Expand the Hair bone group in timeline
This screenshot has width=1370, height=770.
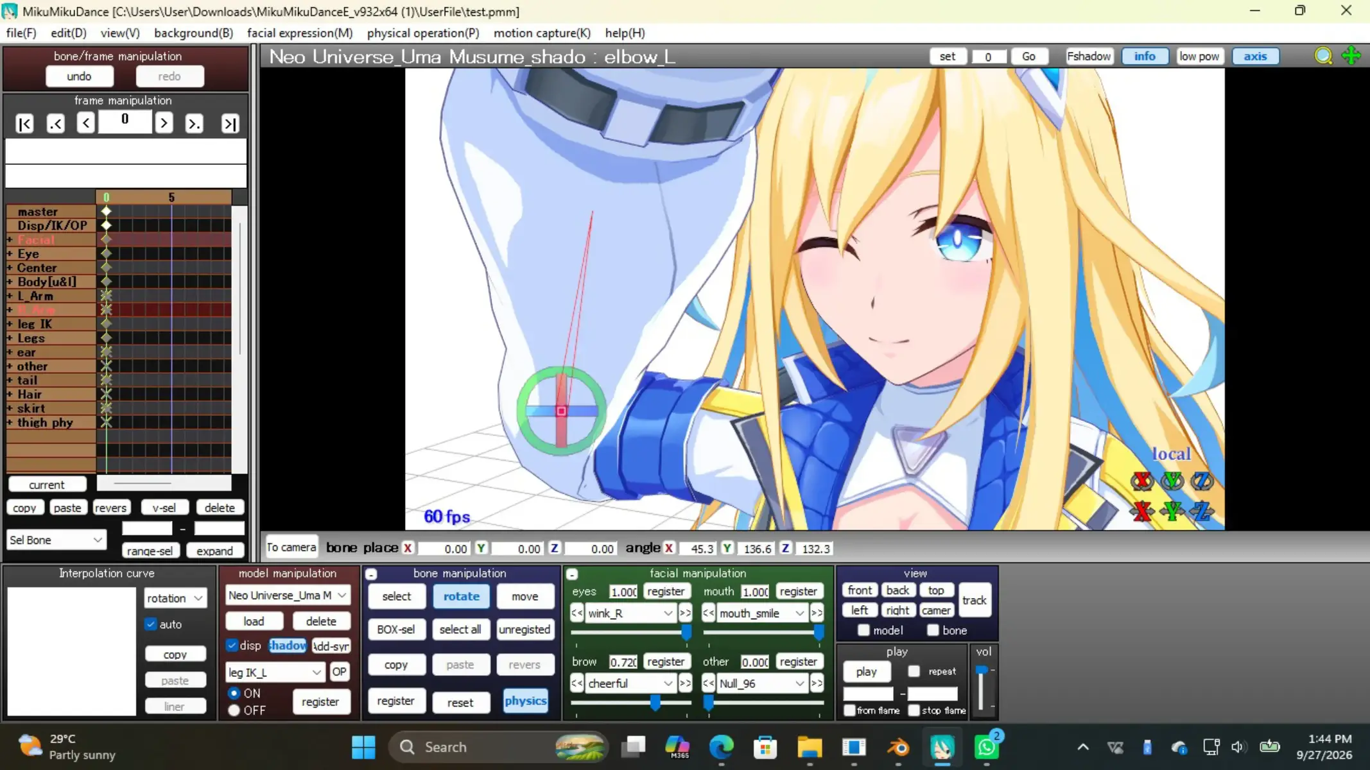tap(10, 395)
